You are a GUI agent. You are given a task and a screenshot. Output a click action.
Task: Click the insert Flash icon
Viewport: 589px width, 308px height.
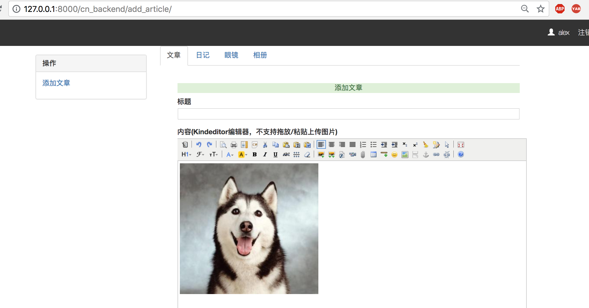[x=342, y=154]
